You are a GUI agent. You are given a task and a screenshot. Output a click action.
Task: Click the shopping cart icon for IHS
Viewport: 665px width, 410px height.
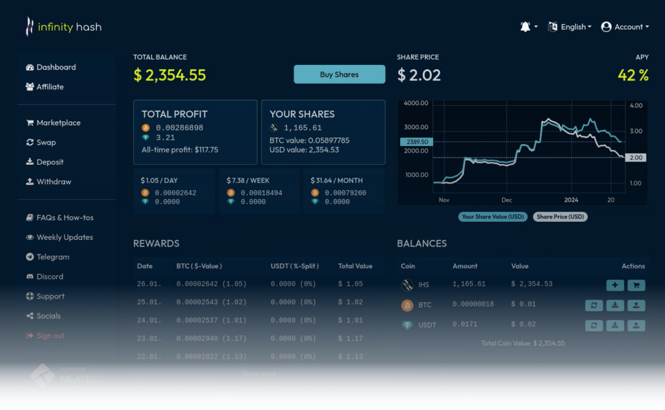pos(636,285)
